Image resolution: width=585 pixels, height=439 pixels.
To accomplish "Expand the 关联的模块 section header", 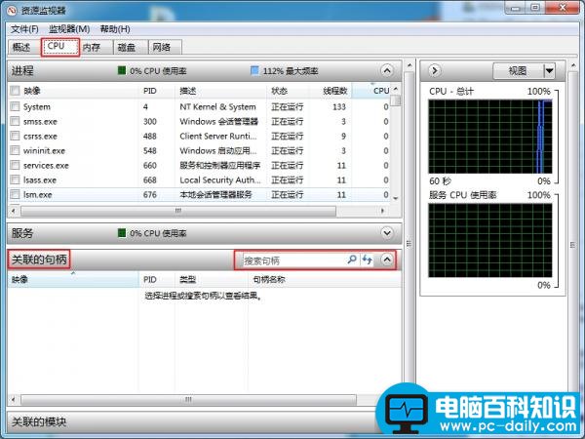I will click(190, 422).
